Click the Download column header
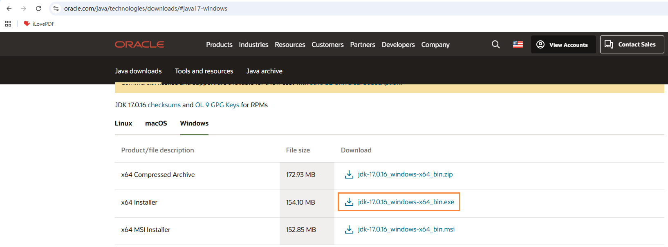The width and height of the screenshot is (668, 247). pos(356,150)
